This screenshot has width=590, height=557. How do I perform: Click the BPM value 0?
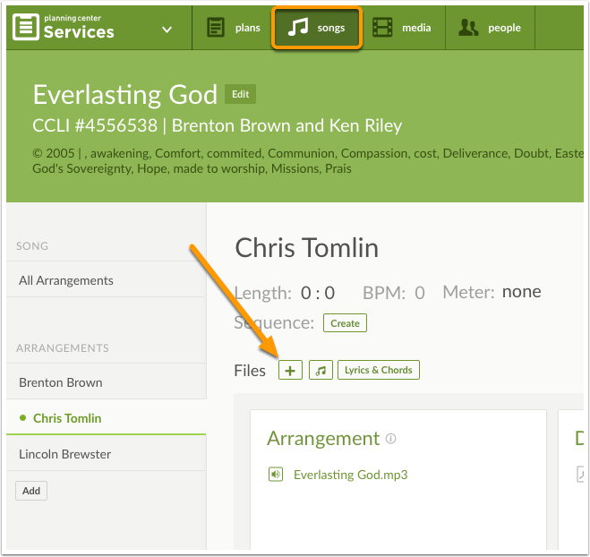pyautogui.click(x=420, y=293)
